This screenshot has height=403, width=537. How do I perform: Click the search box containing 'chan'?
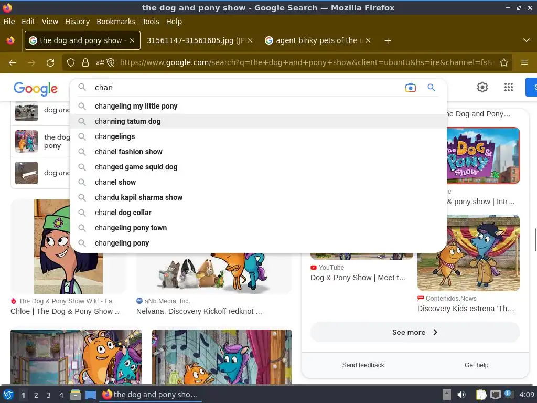click(246, 88)
